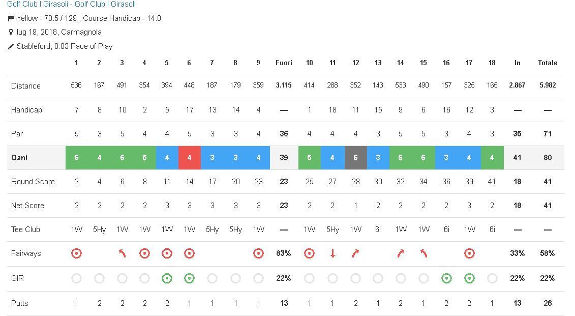The height and width of the screenshot is (316, 575).
Task: Click hole 15 fairway missed-left arrow
Action: tap(423, 253)
